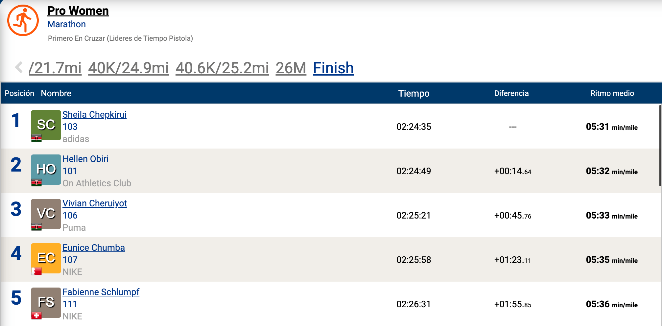
Task: Switch to the 40.6K/25.2mi split tab
Action: [222, 68]
